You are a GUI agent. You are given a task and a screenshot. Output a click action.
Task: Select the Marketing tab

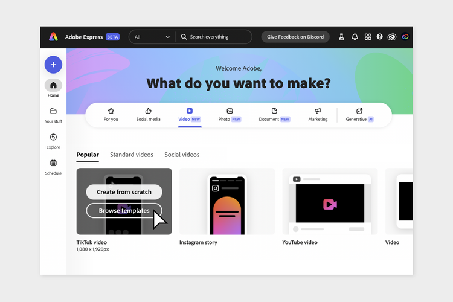(318, 115)
